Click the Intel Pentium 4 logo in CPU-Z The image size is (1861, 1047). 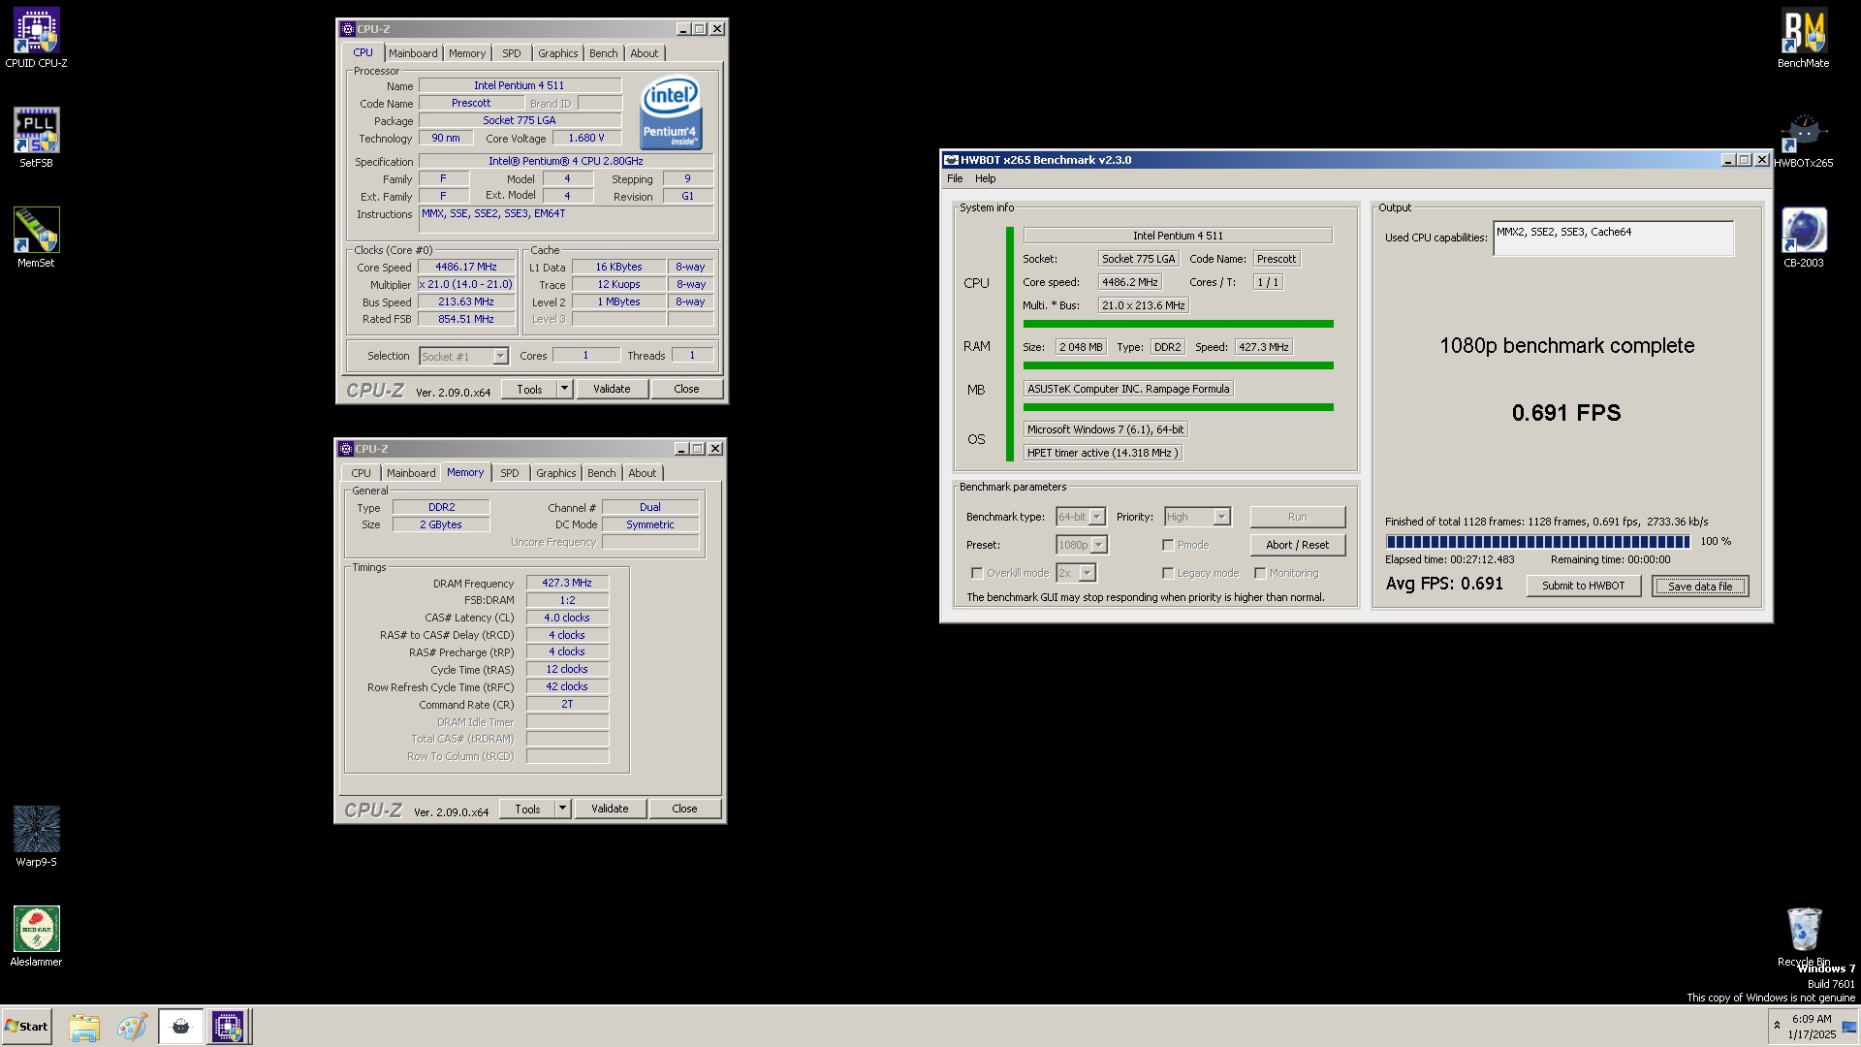[x=671, y=112]
